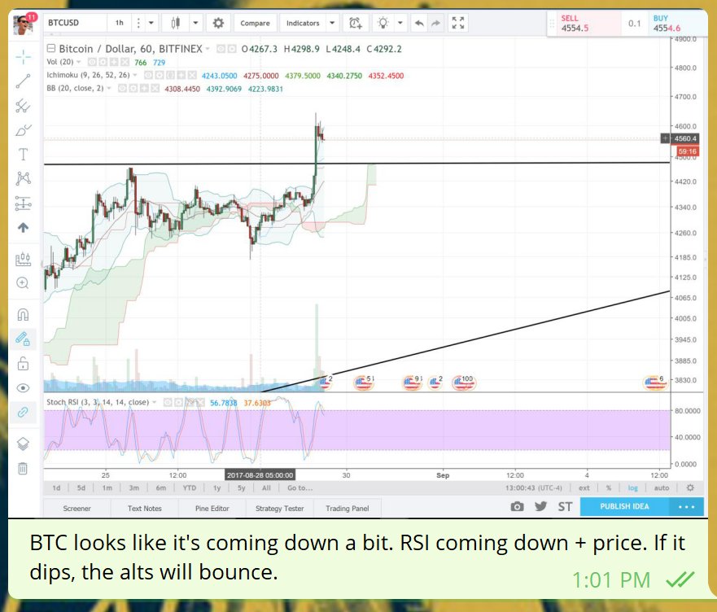717x612 pixels.
Task: Open the BB (20, close, 2) dropdown arrow
Action: click(109, 88)
